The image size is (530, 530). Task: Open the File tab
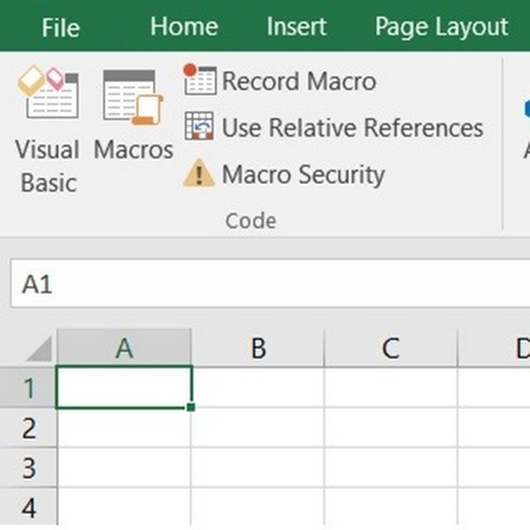60,27
